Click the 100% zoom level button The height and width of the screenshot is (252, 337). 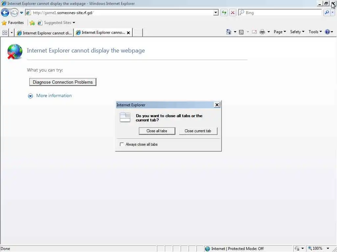click(315, 248)
